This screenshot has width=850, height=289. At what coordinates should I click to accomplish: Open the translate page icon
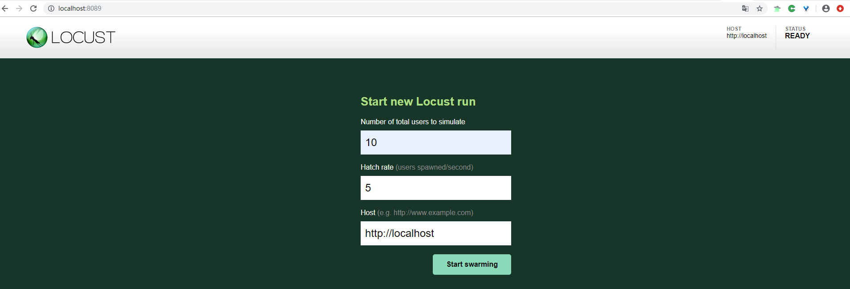[745, 8]
